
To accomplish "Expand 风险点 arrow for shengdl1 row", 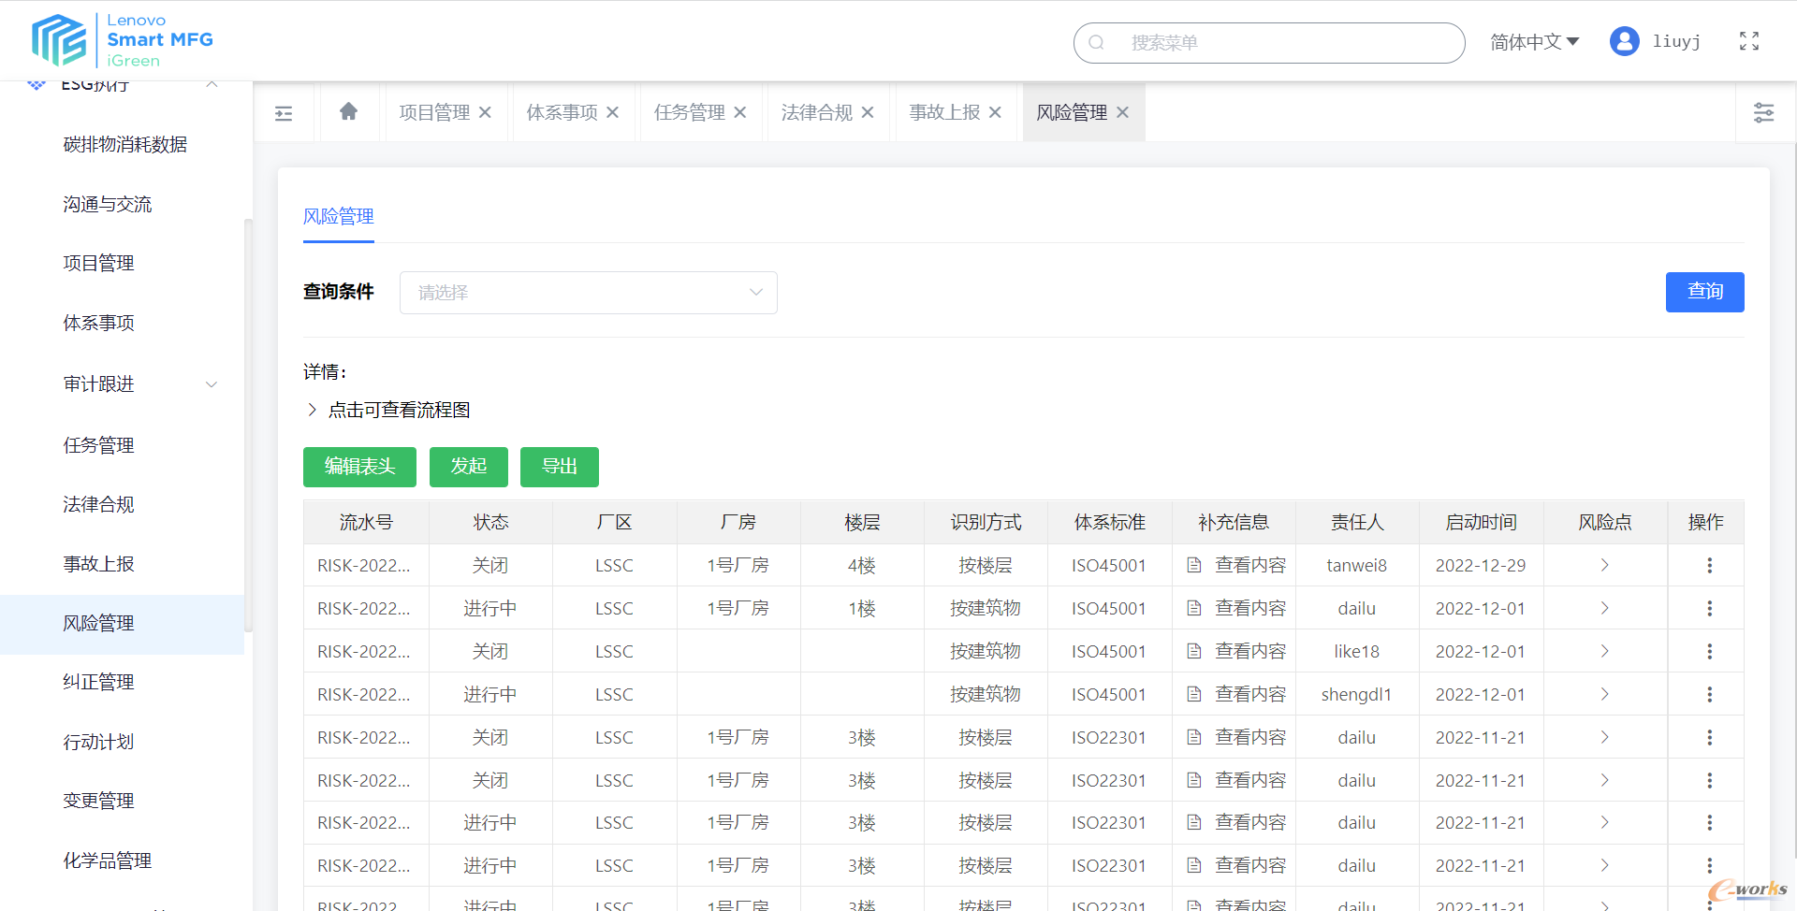I will 1604,694.
